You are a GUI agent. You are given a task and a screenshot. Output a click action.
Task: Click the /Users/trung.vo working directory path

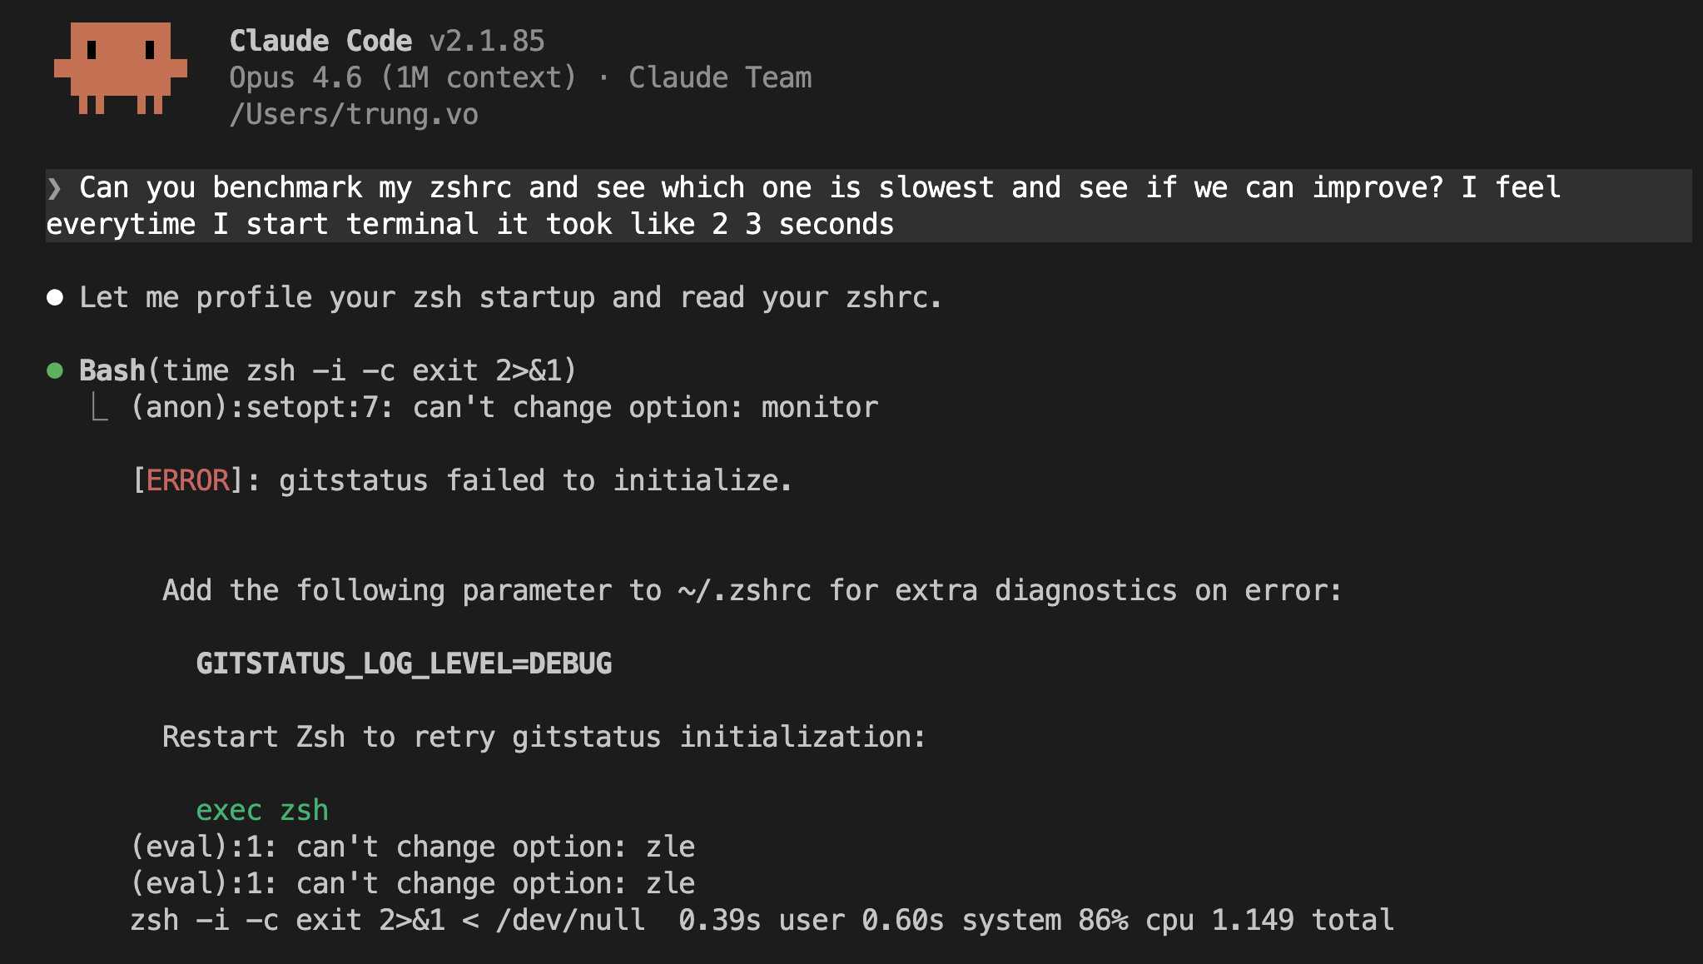pyautogui.click(x=354, y=115)
